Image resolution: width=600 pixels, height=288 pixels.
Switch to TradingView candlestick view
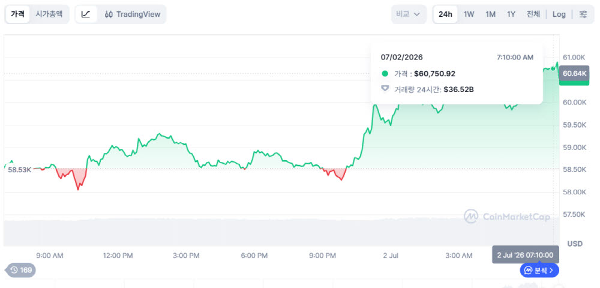[132, 14]
